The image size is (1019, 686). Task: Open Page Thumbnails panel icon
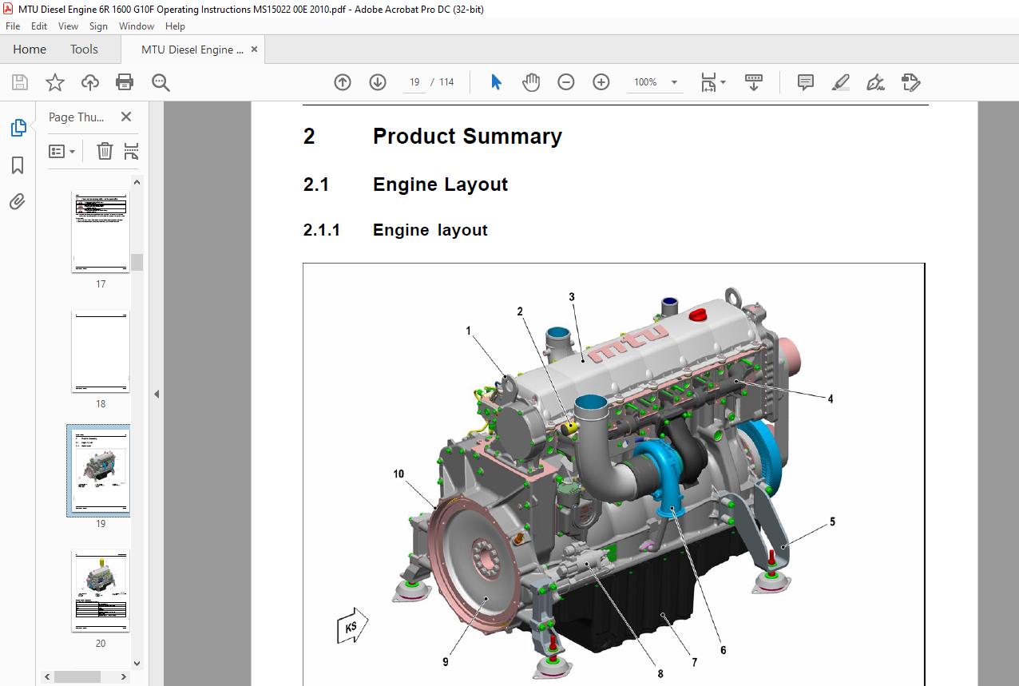(18, 128)
